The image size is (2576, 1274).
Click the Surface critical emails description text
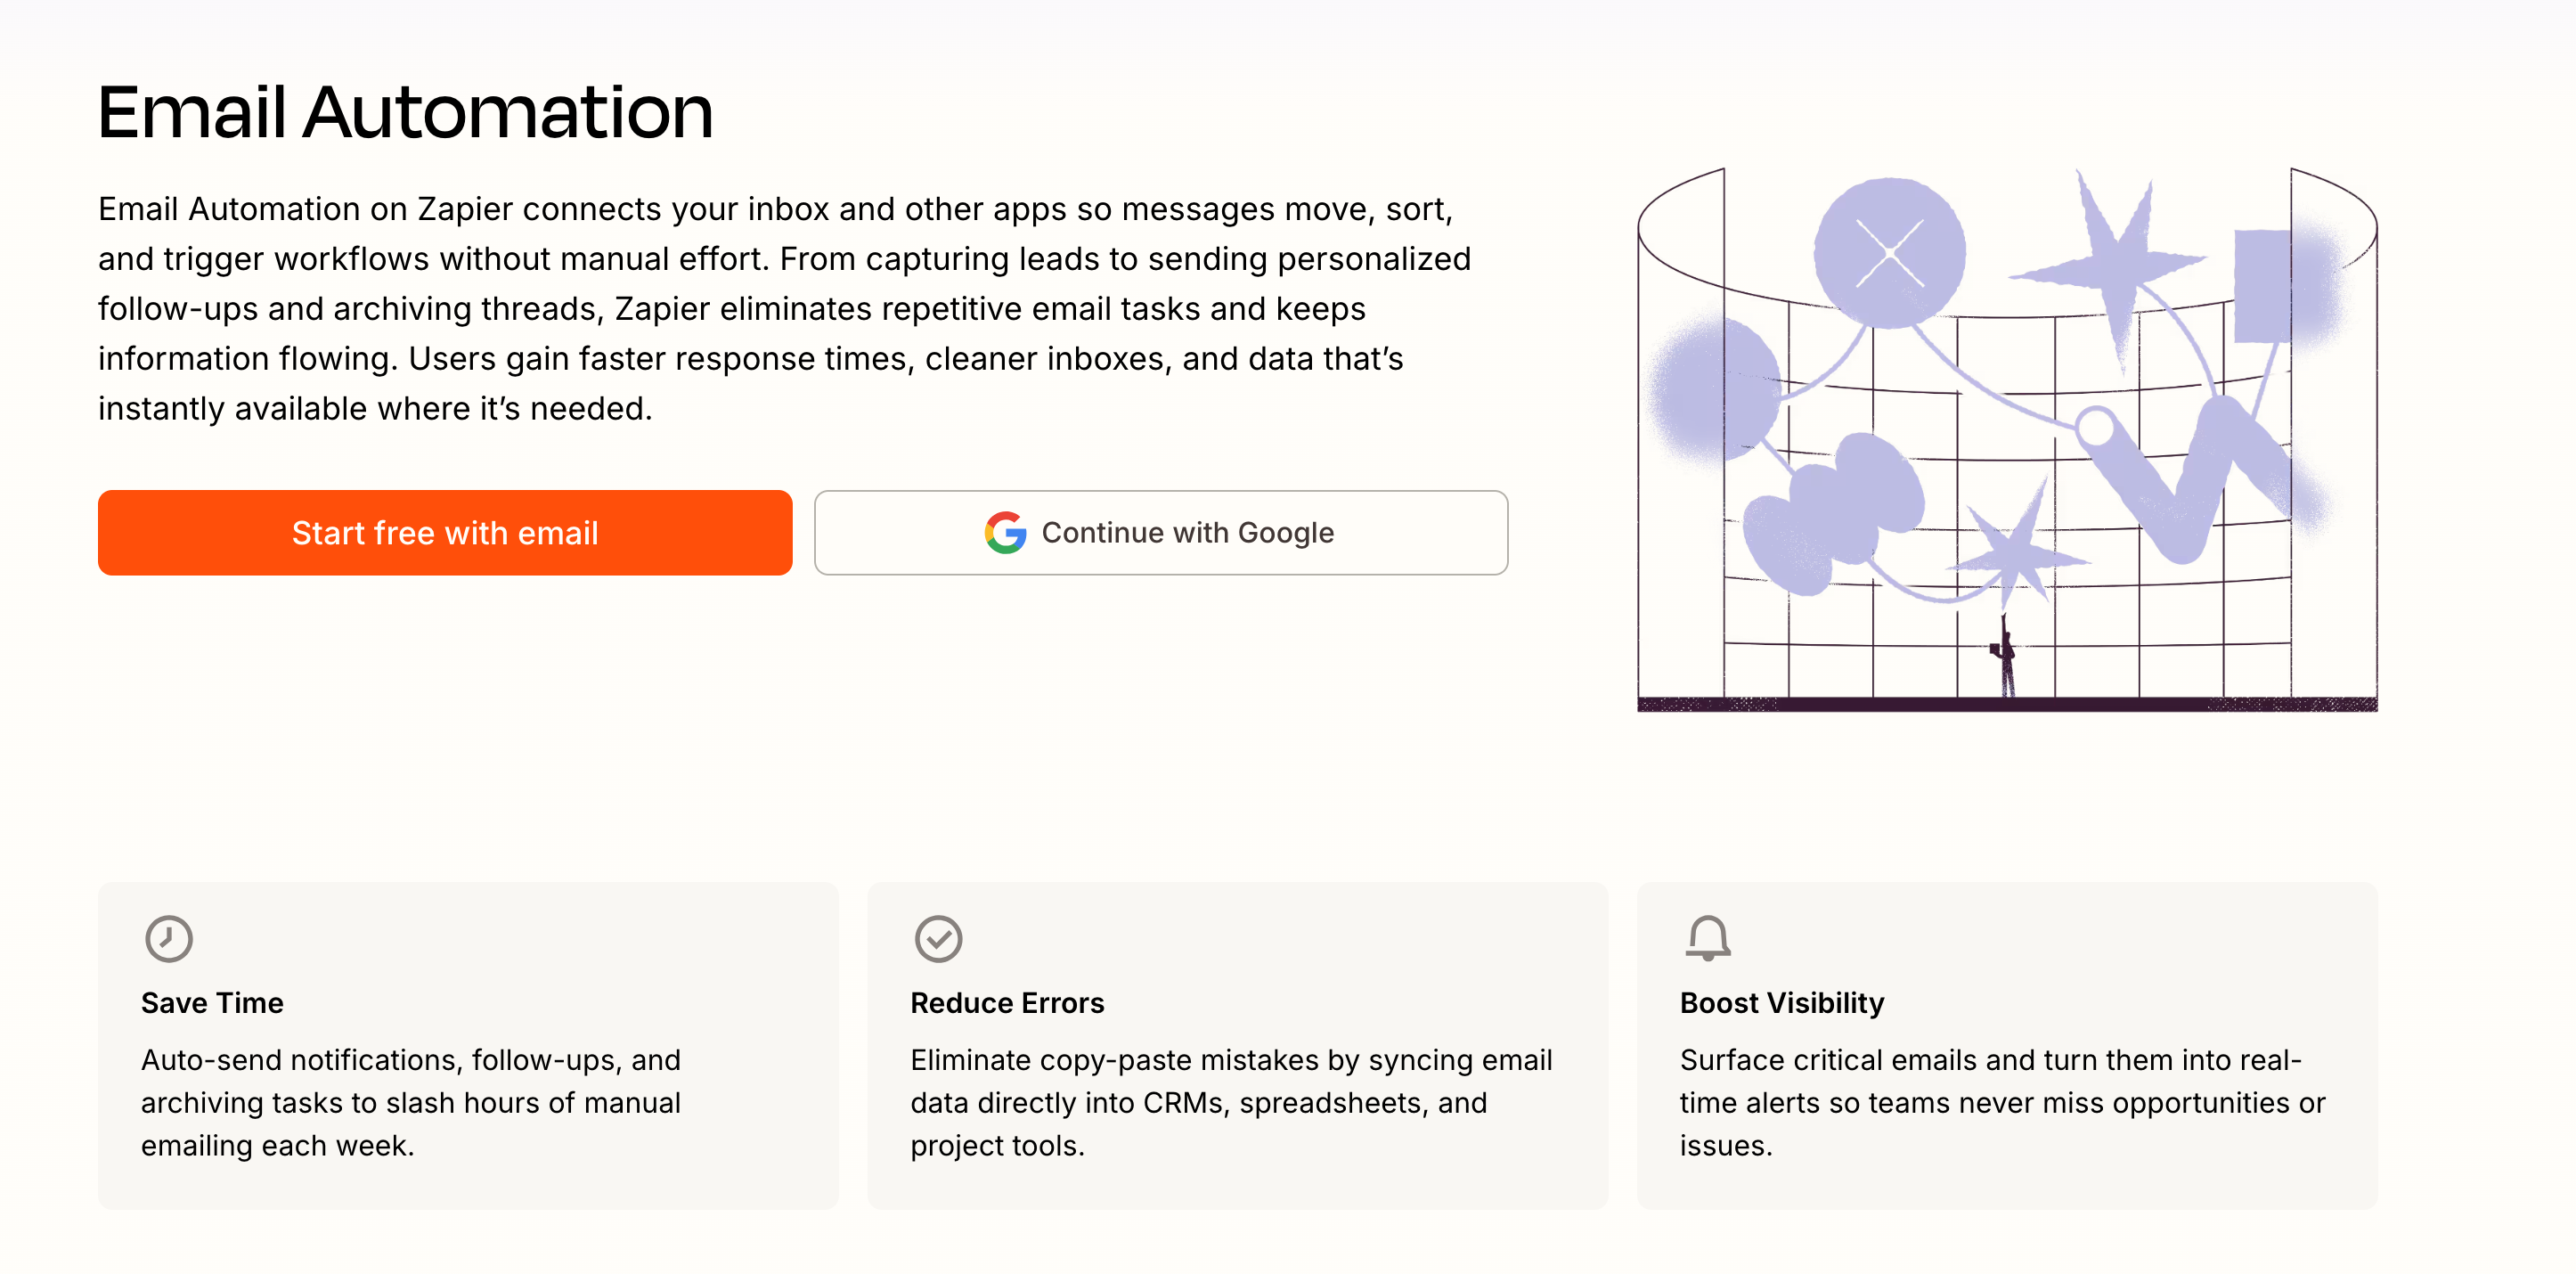click(2001, 1102)
